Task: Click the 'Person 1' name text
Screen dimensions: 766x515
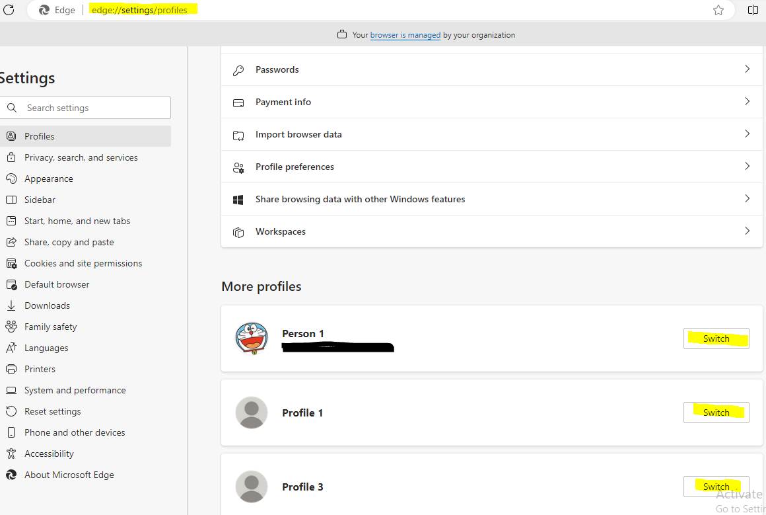Action: tap(303, 334)
